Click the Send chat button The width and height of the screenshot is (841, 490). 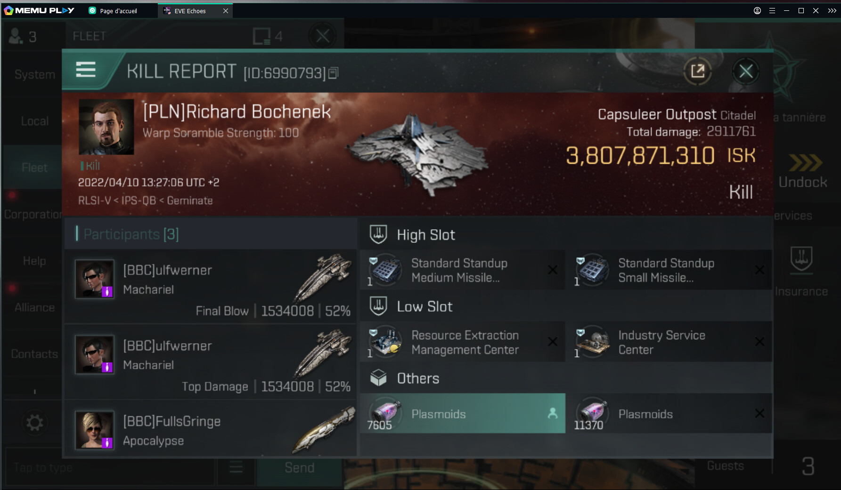(299, 467)
